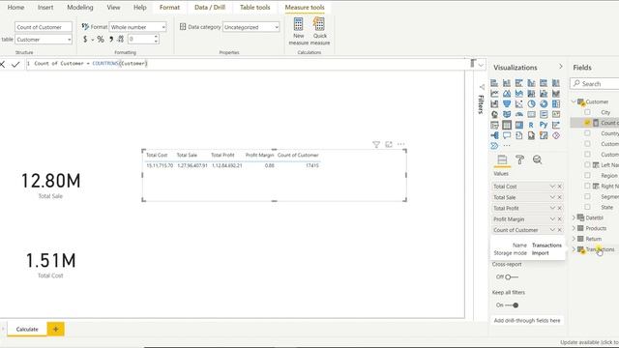Open the Data category dropdown
Image resolution: width=619 pixels, height=348 pixels.
[251, 27]
